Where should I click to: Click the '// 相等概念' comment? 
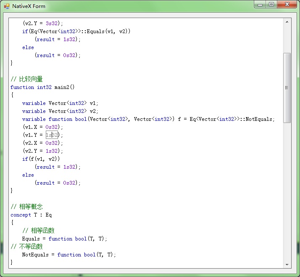click(26, 206)
